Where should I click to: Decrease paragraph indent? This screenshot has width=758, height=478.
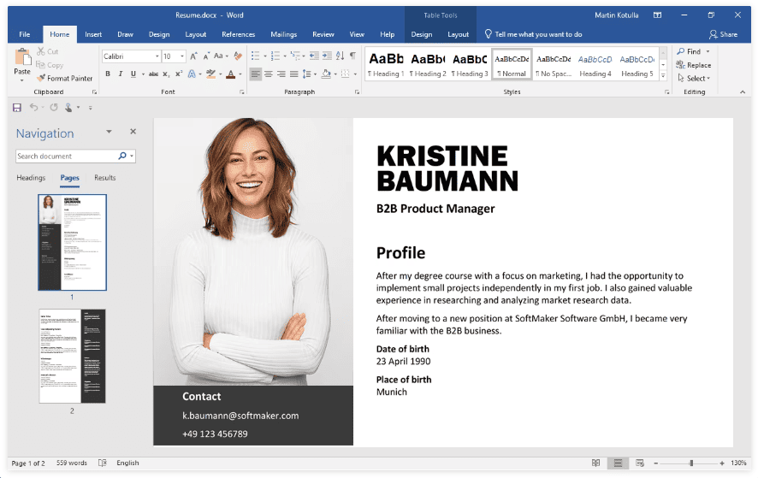point(314,56)
